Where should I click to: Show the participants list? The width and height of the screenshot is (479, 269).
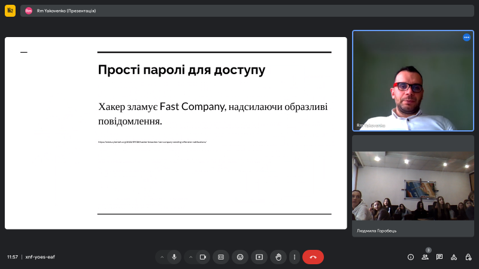point(425,257)
